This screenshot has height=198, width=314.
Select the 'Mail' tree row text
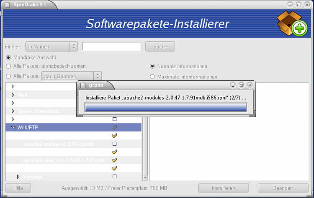coord(22,95)
